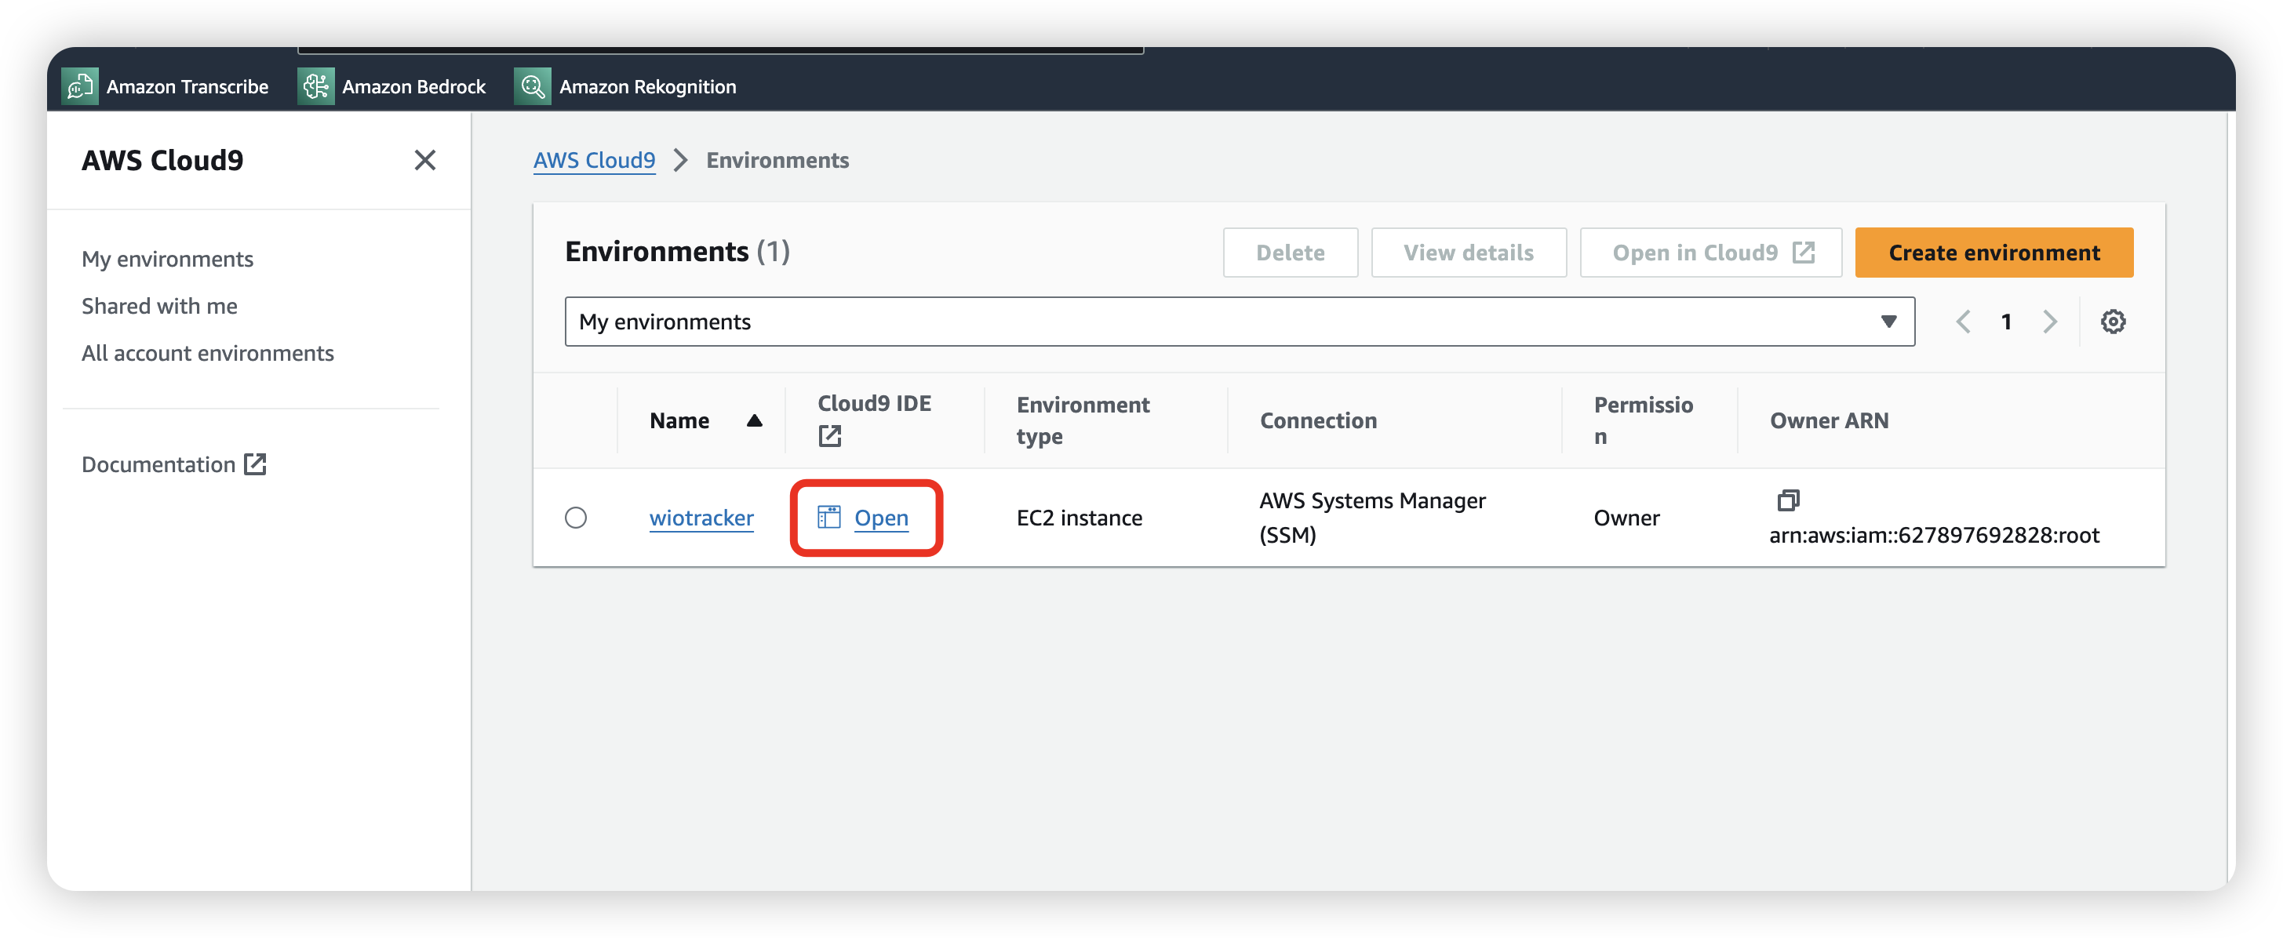The width and height of the screenshot is (2283, 938).
Task: Click the Delete button
Action: tap(1290, 253)
